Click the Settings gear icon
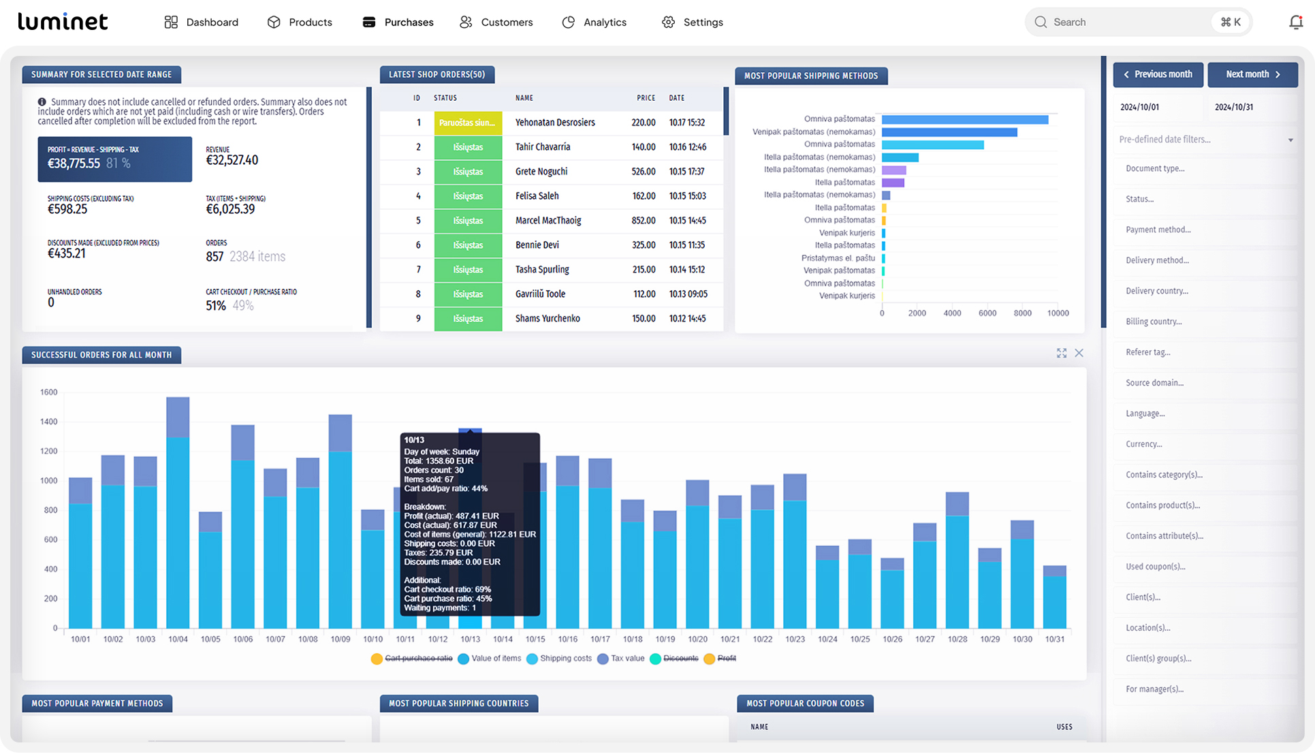 [668, 22]
